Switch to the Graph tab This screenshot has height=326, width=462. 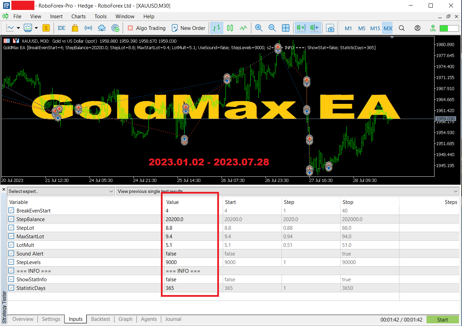[x=125, y=319]
